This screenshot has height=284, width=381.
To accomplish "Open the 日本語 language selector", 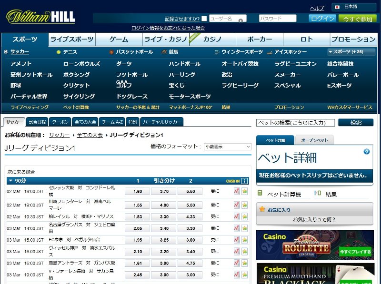I will (x=354, y=7).
